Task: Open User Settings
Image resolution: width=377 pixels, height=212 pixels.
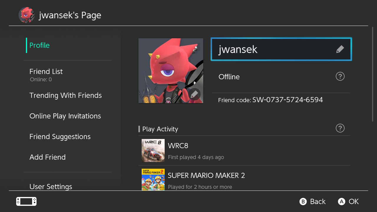Action: click(51, 186)
